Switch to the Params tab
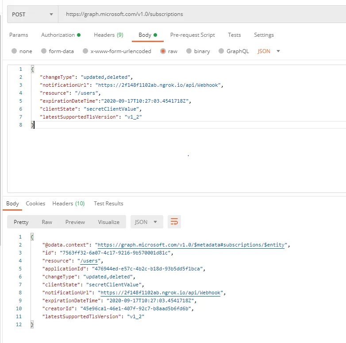The image size is (346, 343). click(19, 35)
